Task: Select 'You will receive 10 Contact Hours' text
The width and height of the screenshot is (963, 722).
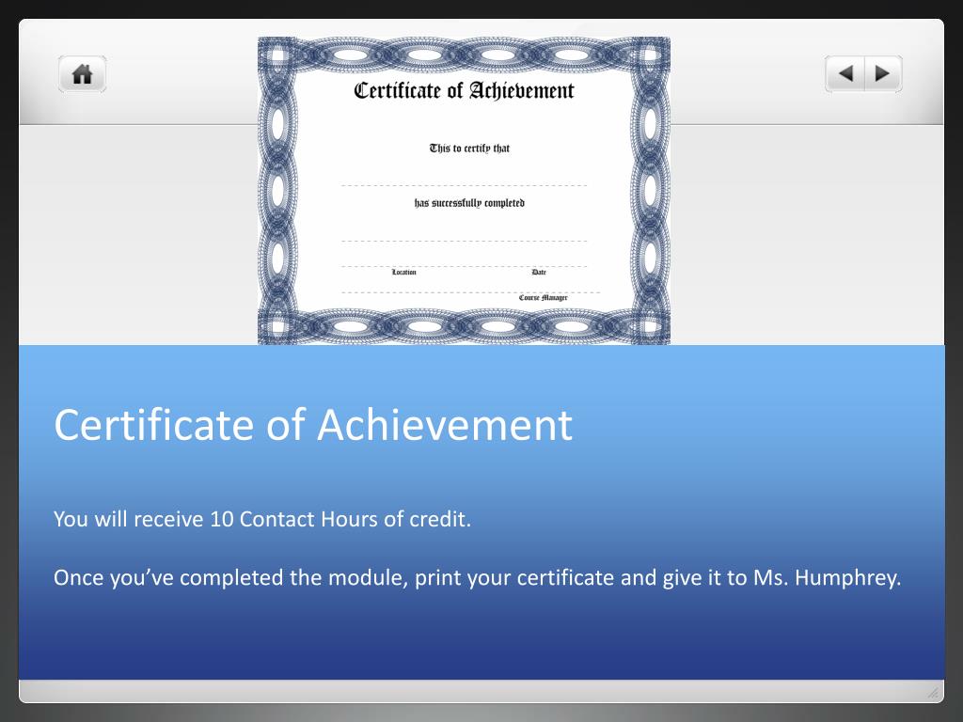Action: click(x=262, y=519)
